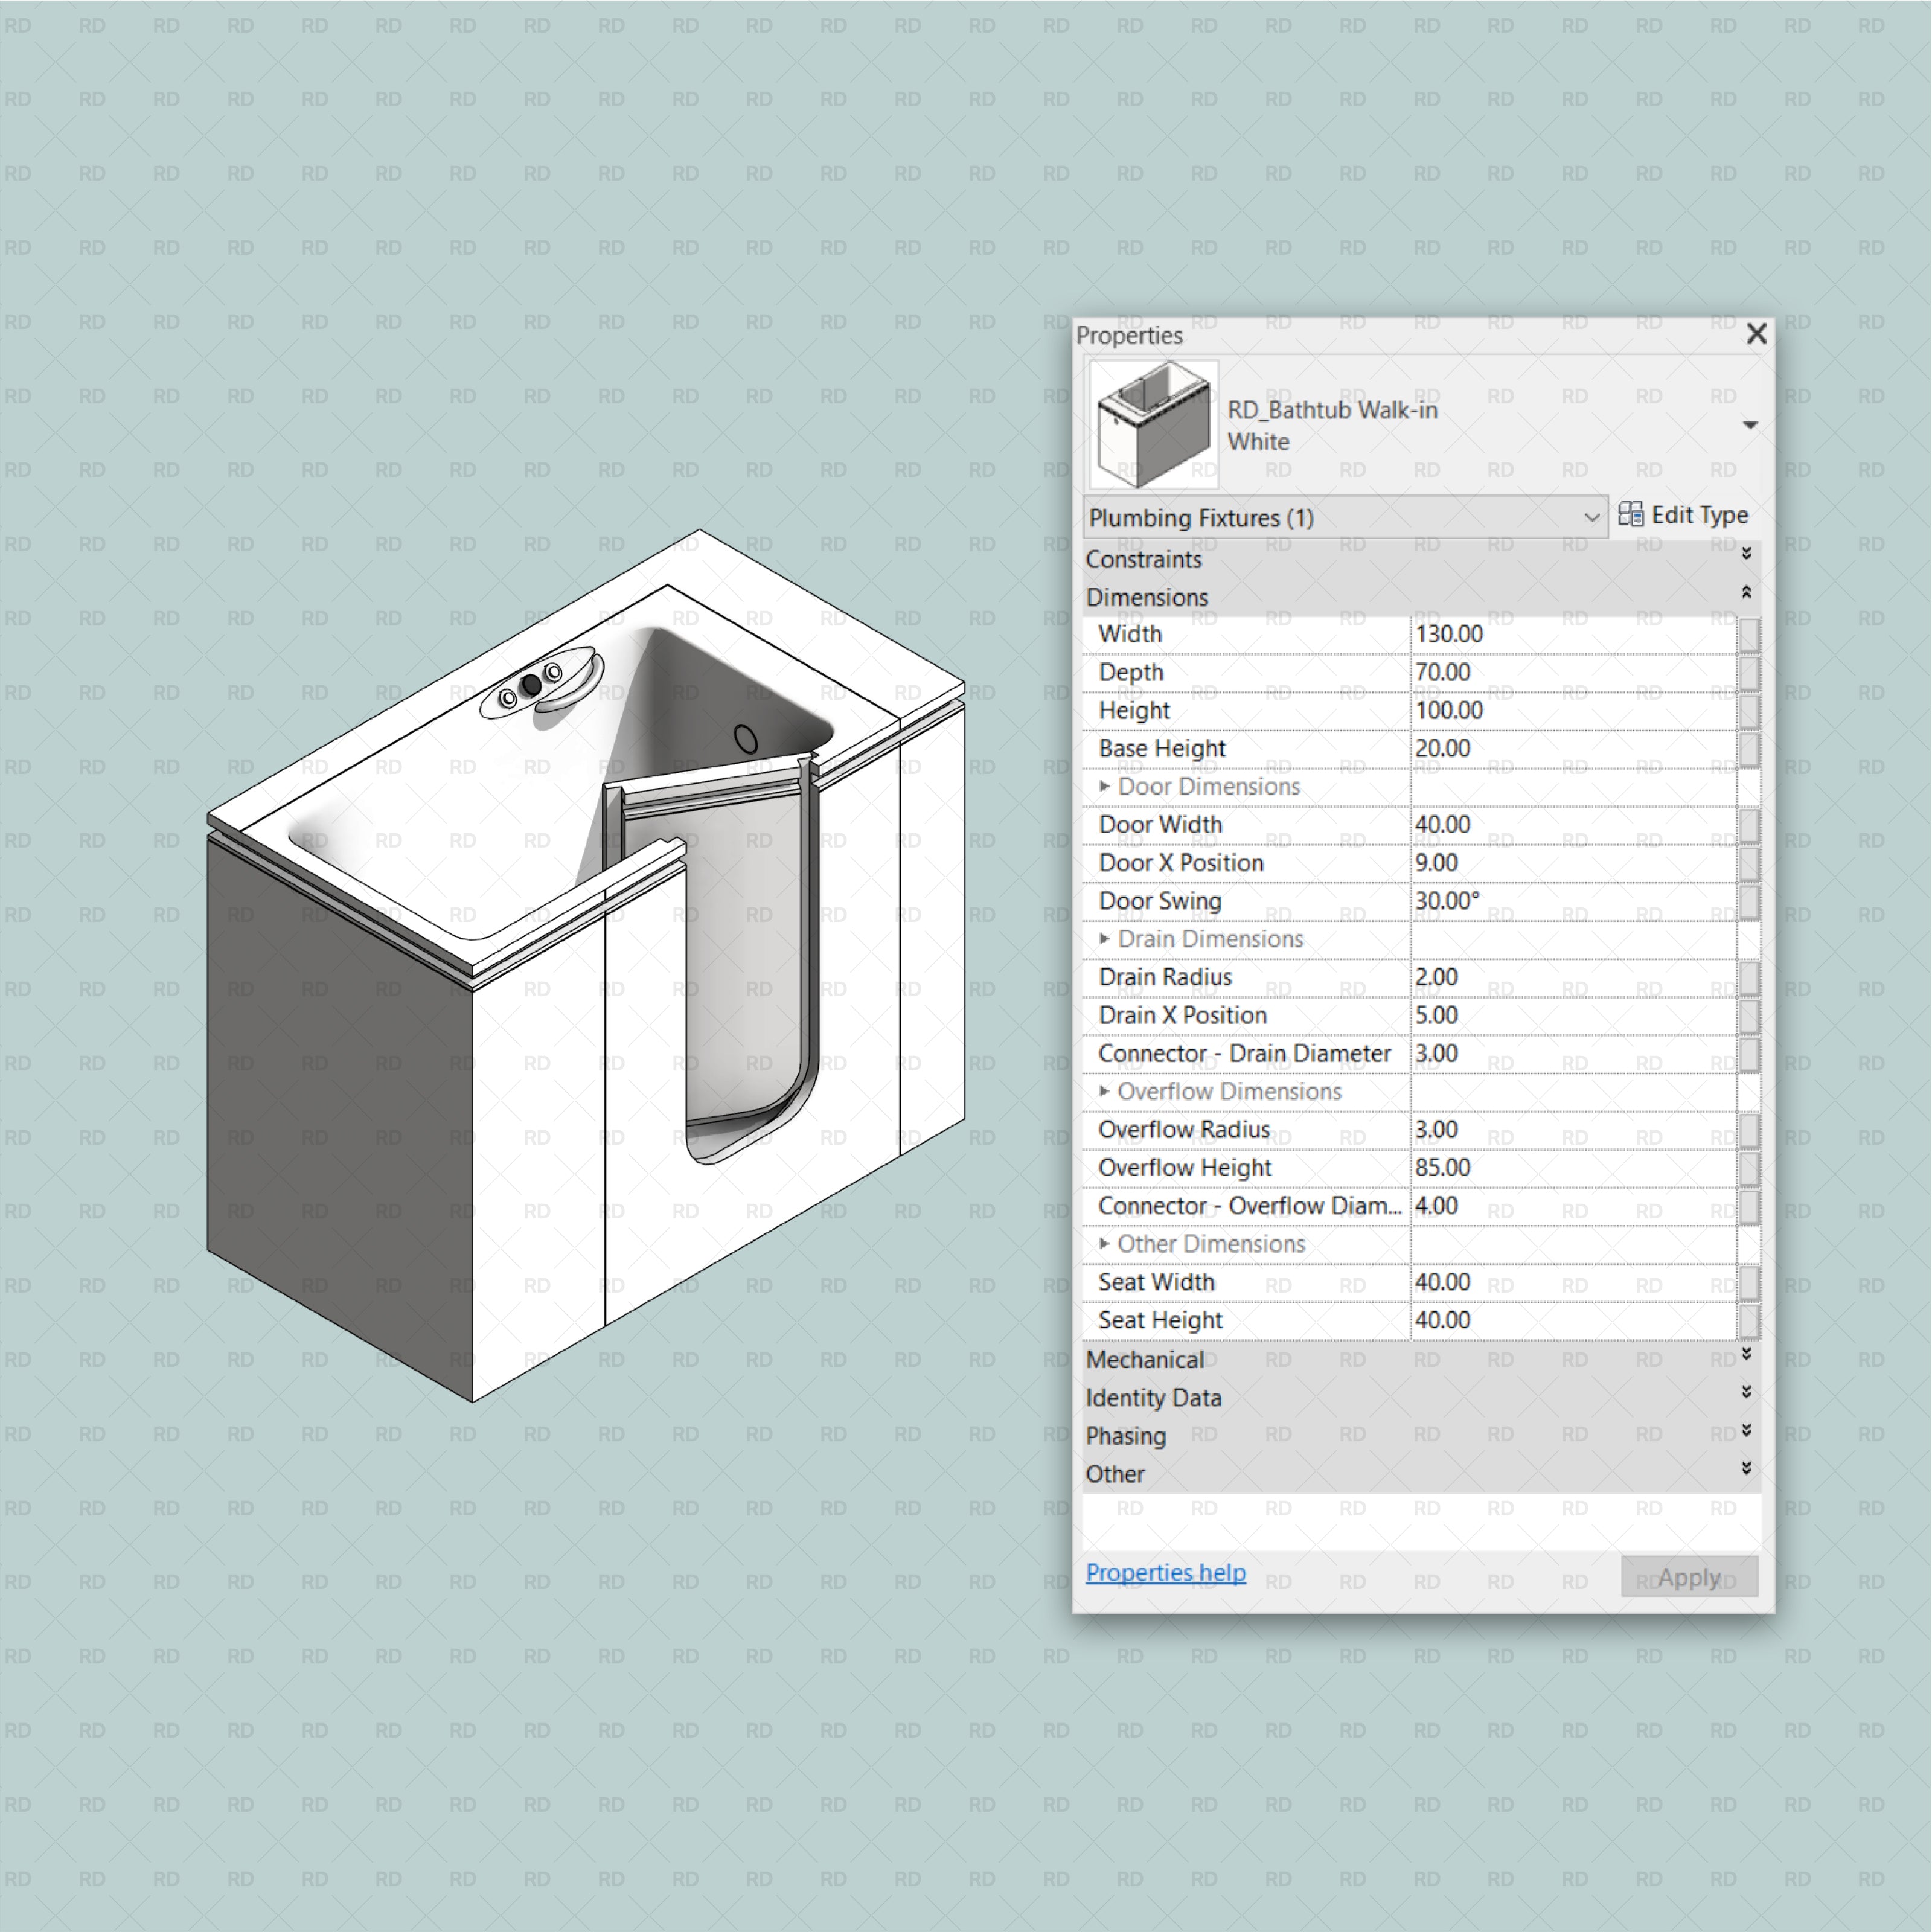Viewport: 1932px width, 1932px height.
Task: Expand the Overflow Dimensions group
Action: 1106,1091
